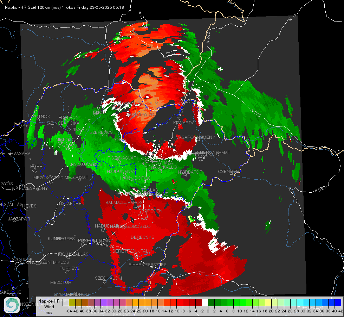Click the MEZŐCSÁT city label

point(77,177)
